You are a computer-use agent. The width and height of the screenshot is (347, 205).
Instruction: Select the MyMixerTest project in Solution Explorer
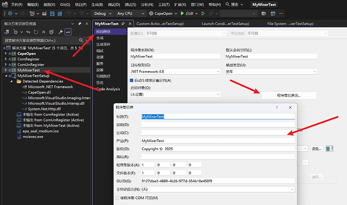coord(29,70)
